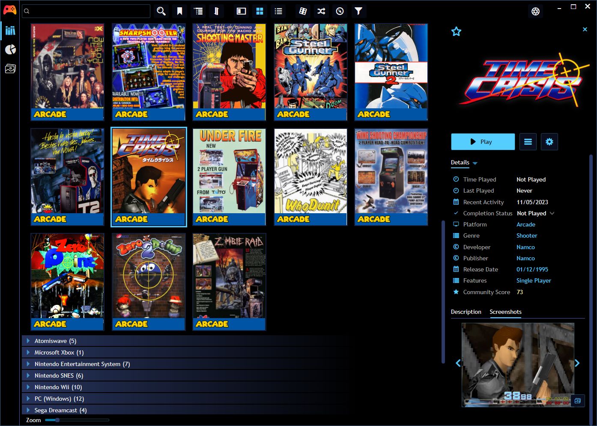Click the library list vertical scrollbar

(x=443, y=292)
